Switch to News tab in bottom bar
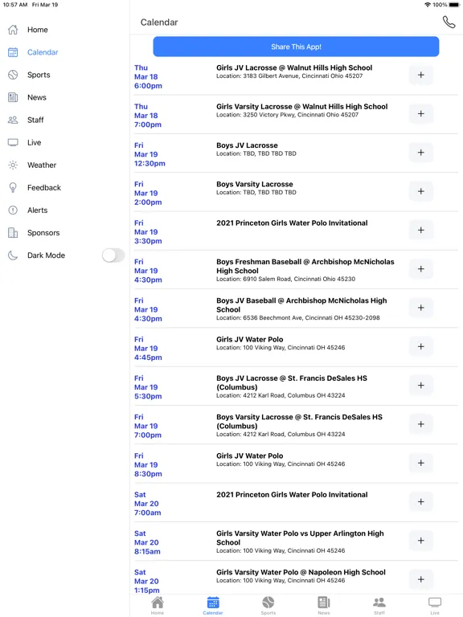Viewport: 463px width, 617px height. [324, 605]
